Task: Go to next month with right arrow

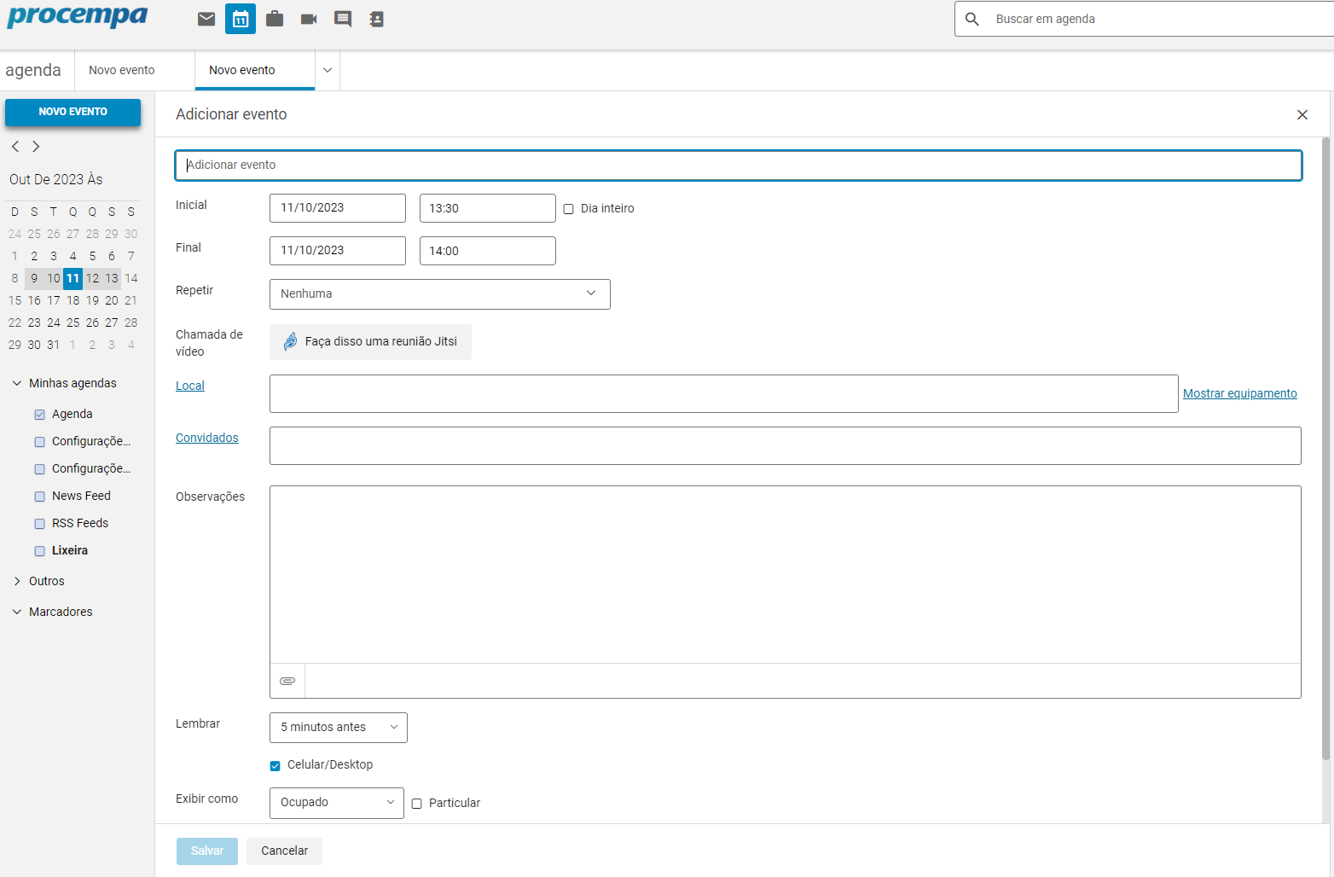Action: 36,147
